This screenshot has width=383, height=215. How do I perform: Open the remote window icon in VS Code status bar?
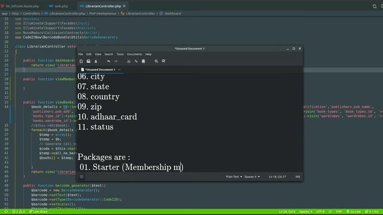point(6,211)
